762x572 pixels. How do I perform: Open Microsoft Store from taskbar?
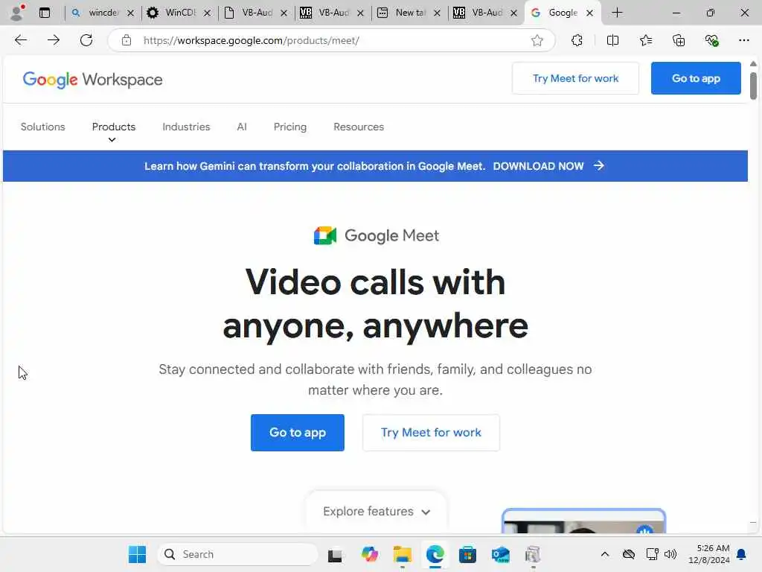pos(467,554)
